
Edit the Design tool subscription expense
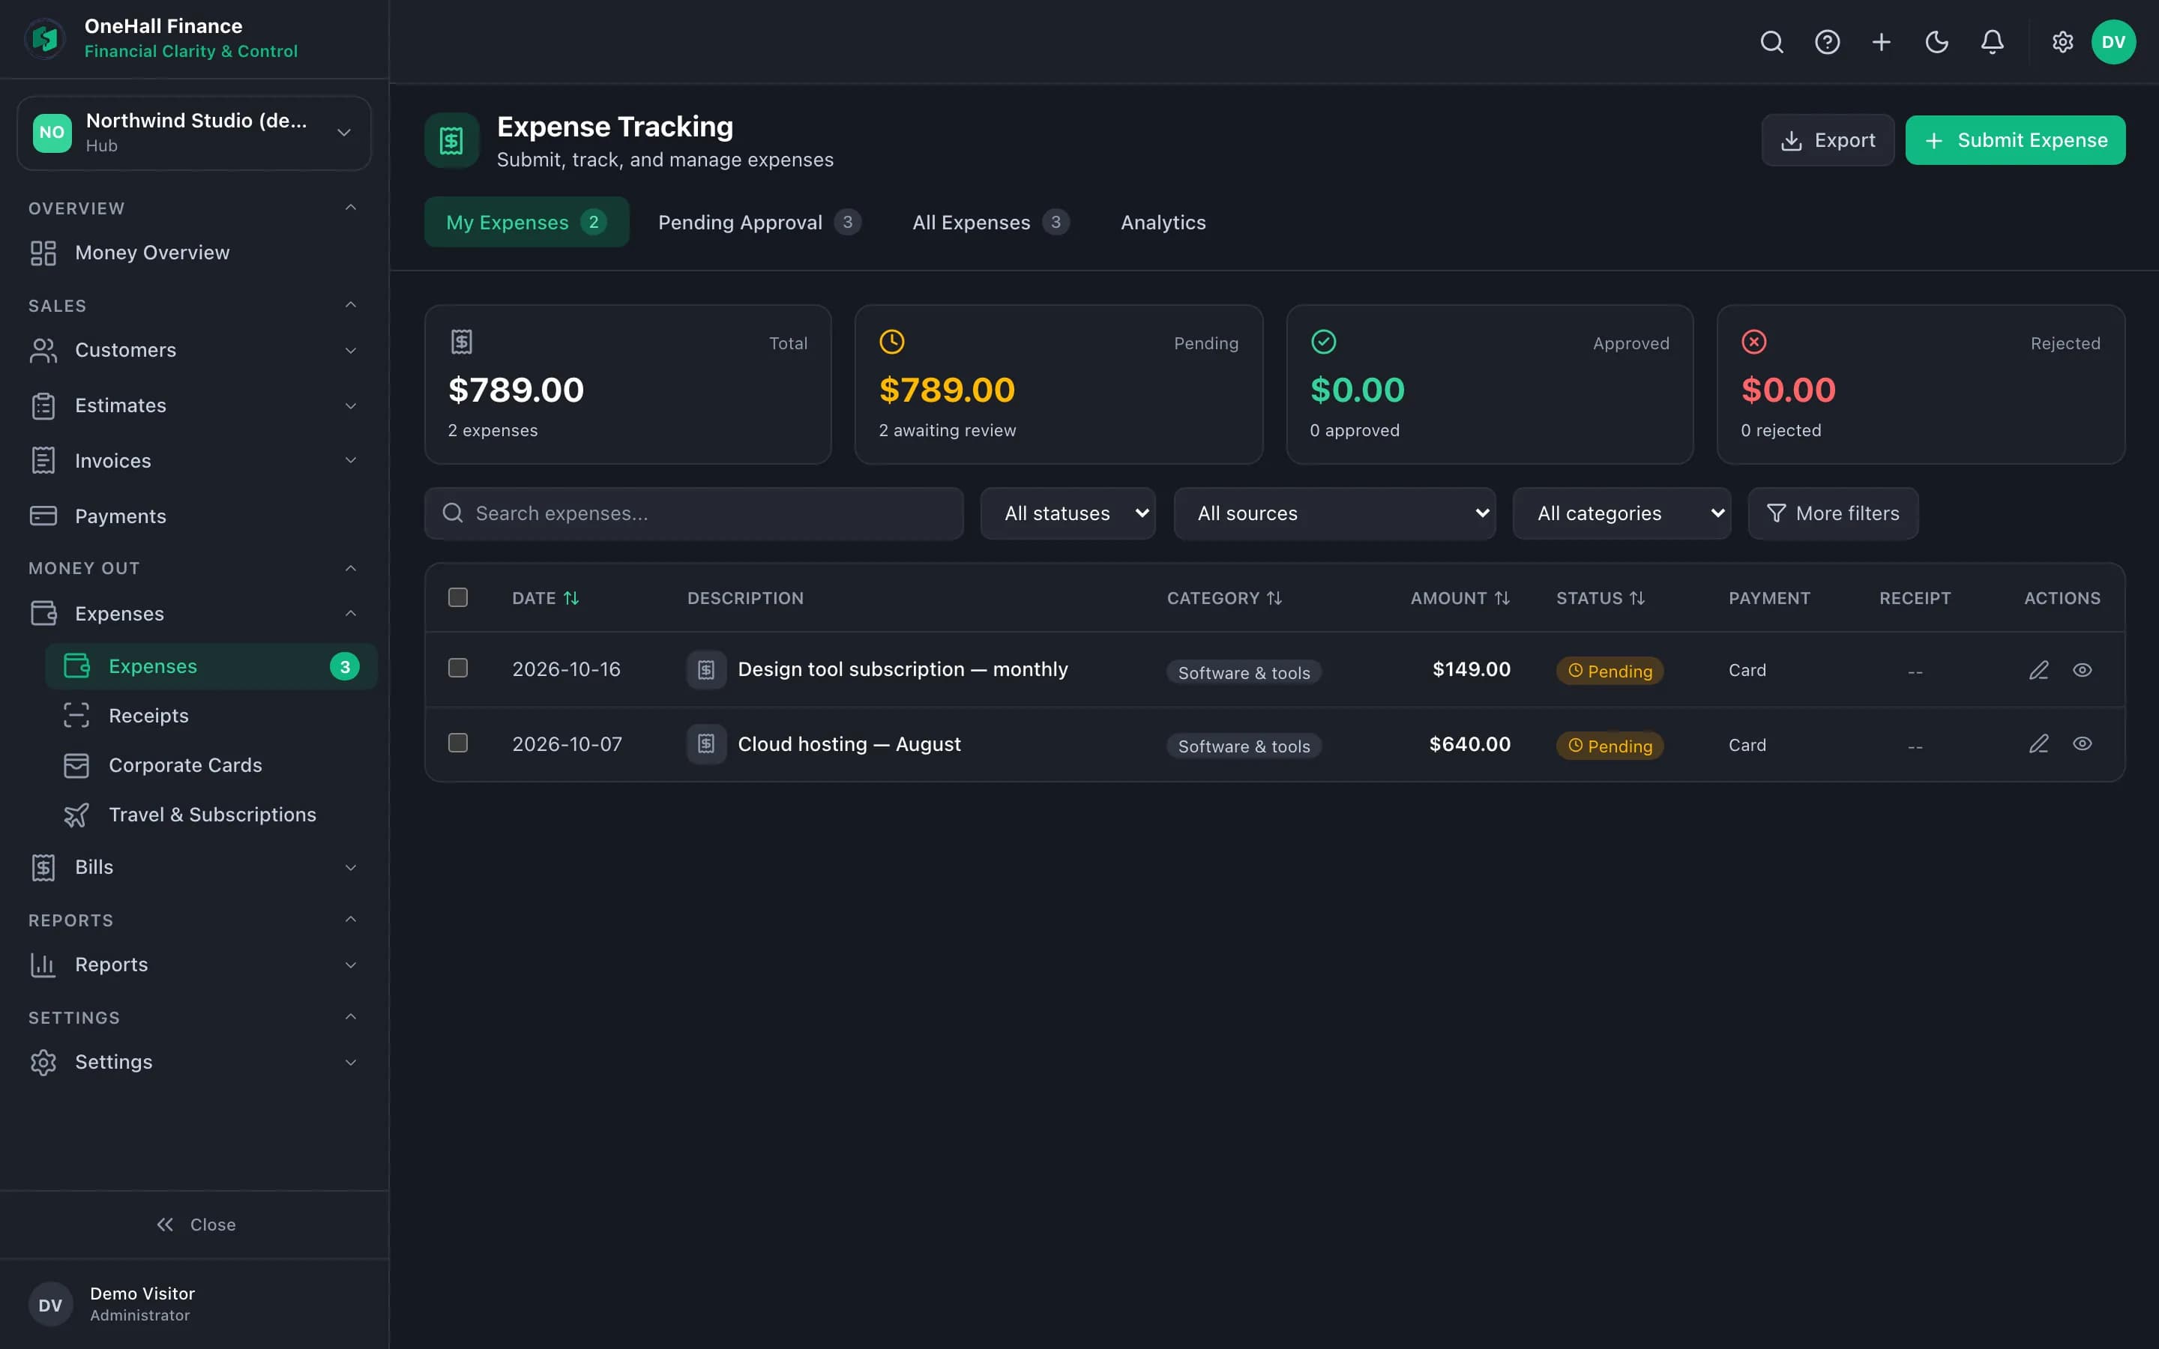(x=2038, y=670)
